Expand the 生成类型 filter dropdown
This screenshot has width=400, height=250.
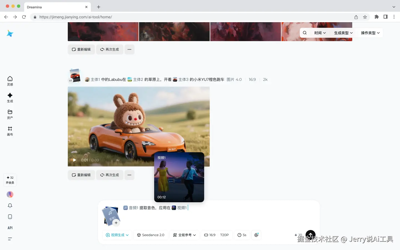pos(343,33)
